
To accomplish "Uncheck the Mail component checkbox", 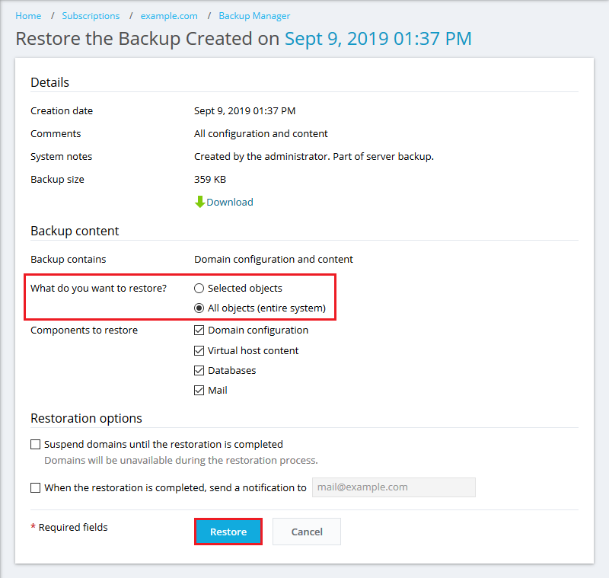I will point(199,391).
